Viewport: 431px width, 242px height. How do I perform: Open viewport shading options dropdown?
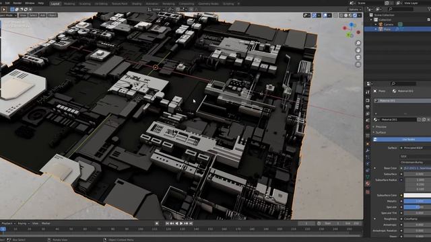click(360, 15)
